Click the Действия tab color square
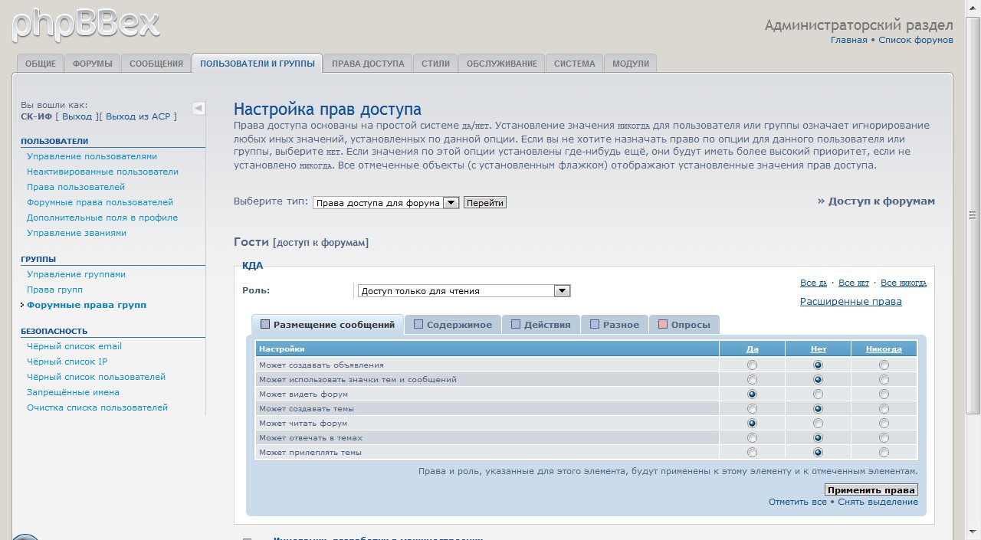Image resolution: width=981 pixels, height=540 pixels. [x=516, y=324]
